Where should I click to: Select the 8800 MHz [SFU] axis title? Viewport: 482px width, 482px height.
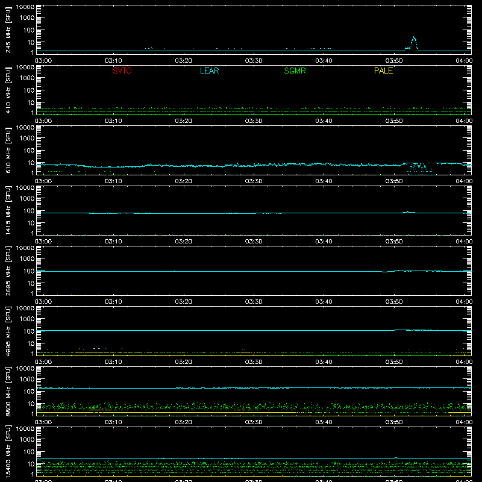pyautogui.click(x=8, y=391)
